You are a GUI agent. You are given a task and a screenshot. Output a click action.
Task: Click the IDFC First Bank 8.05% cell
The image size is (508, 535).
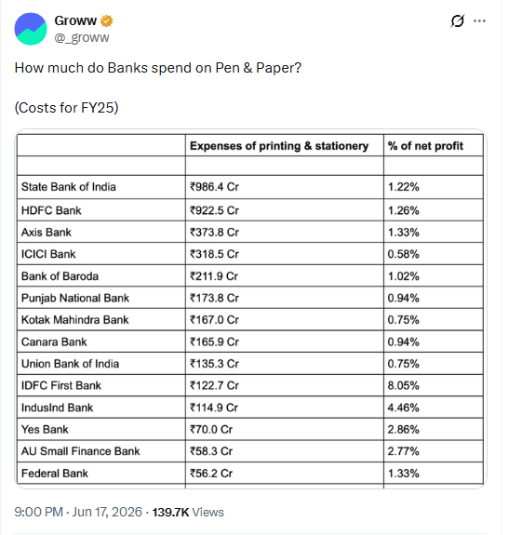[434, 385]
